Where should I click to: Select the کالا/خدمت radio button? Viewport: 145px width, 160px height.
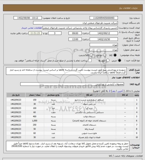pyautogui.click(x=91, y=55)
